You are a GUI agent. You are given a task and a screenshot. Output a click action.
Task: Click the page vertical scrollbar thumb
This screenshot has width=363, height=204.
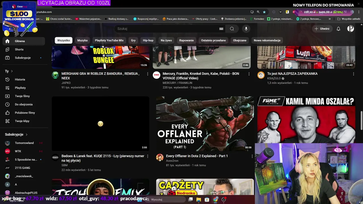click(361, 121)
